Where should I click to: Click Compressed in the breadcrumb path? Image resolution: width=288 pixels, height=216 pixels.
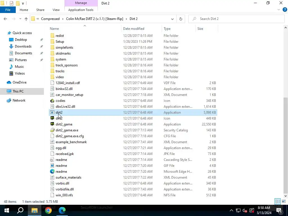[50, 19]
